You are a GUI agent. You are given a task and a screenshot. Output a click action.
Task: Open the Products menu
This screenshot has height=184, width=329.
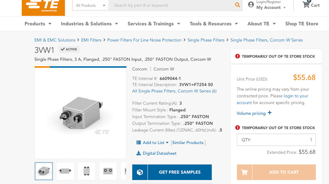coord(38,24)
